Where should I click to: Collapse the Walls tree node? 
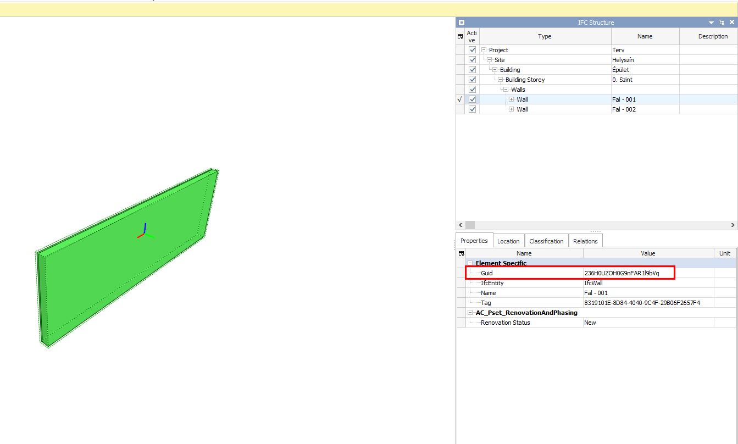tap(506, 90)
